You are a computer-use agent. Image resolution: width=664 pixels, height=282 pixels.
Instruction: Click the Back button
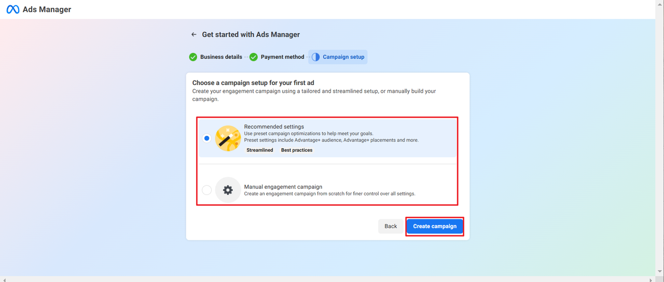pos(391,226)
